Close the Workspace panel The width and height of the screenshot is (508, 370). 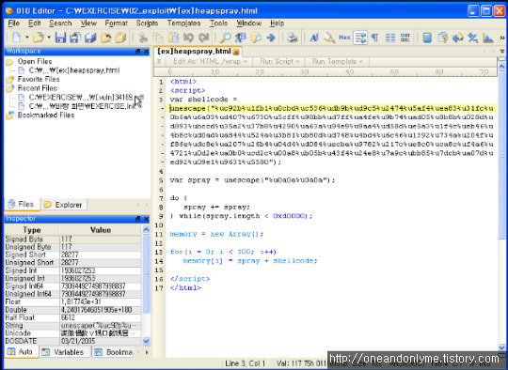point(146,51)
